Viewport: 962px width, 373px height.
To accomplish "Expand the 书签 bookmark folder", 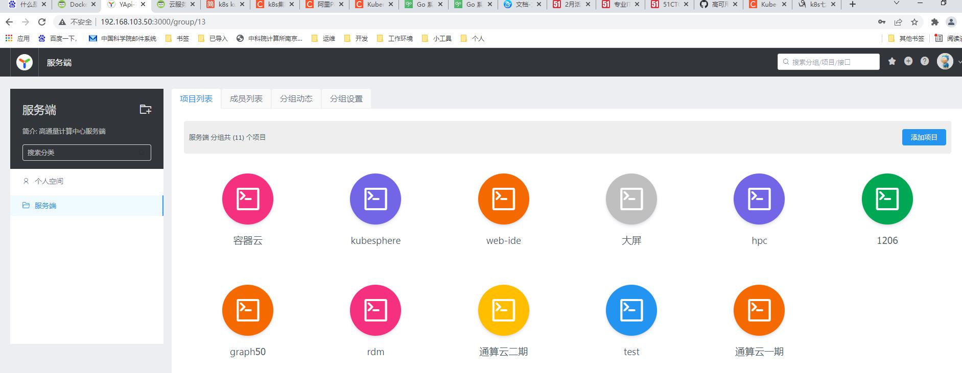I will pos(177,38).
